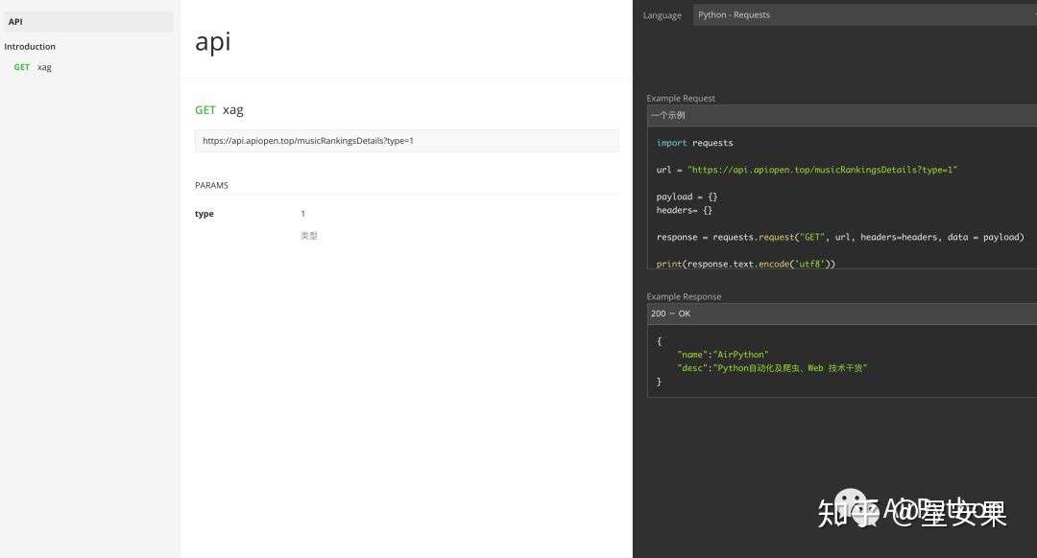Expand the '200 — OK' response selector
This screenshot has width=1037, height=558.
pos(841,314)
